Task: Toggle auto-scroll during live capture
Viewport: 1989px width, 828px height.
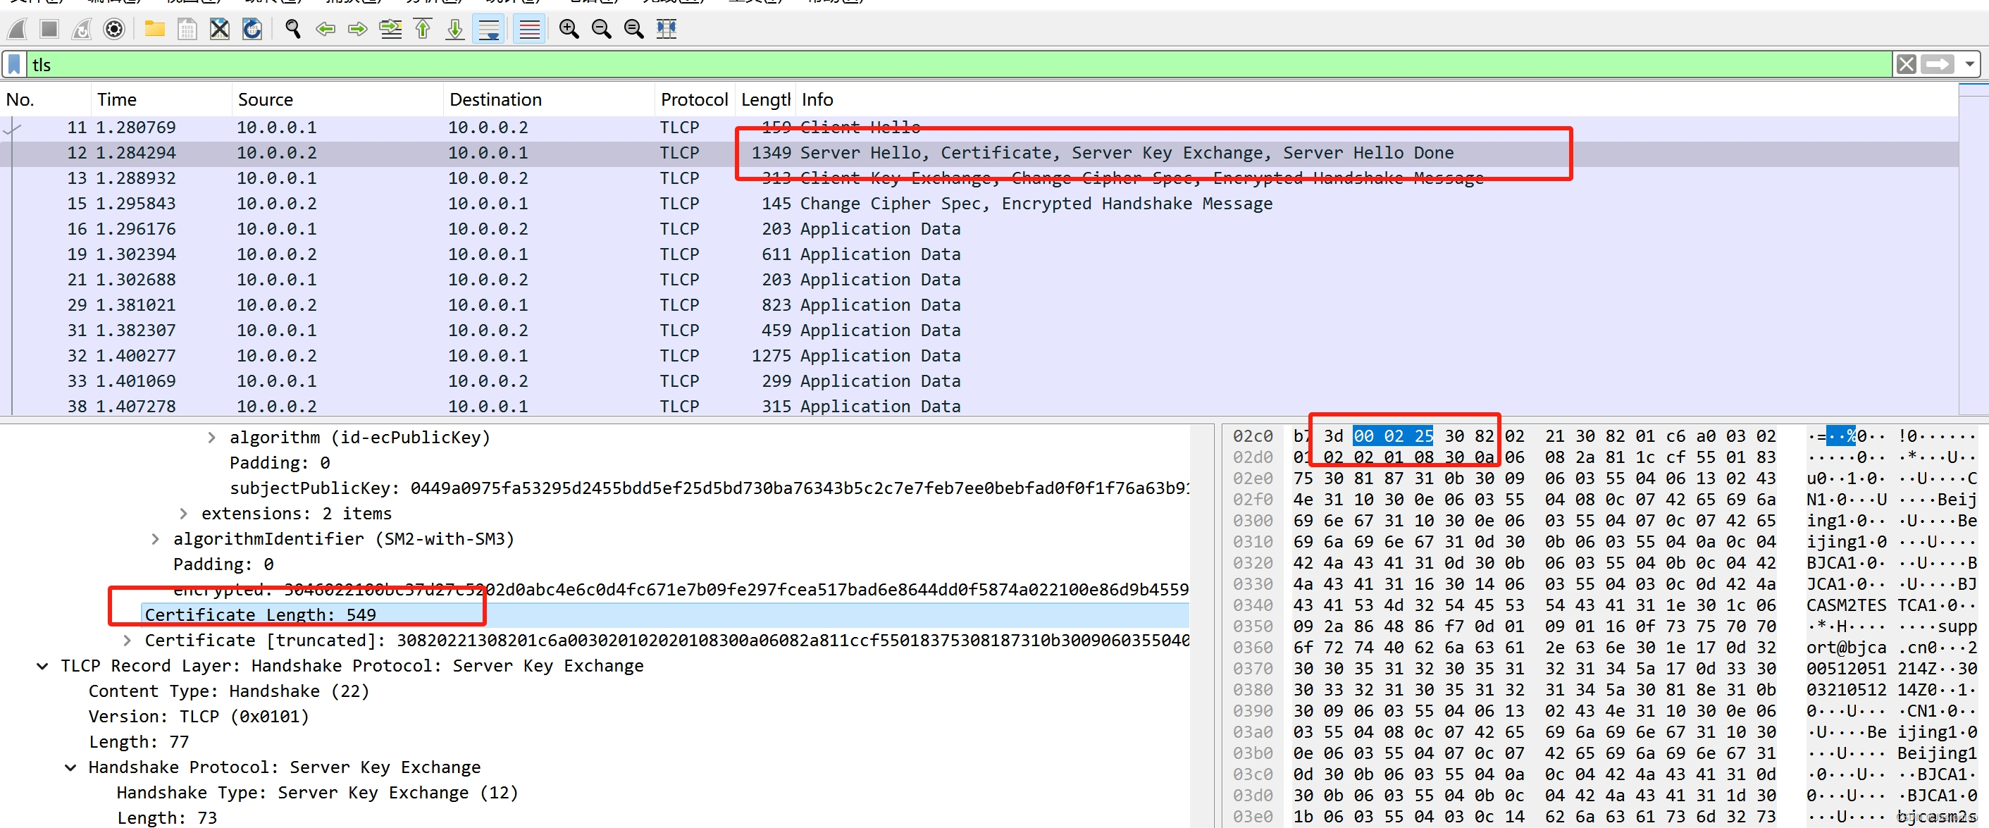Action: point(489,30)
